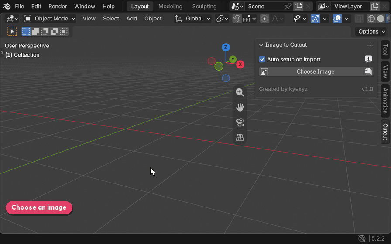This screenshot has width=391, height=244.
Task: Toggle viewport overlays
Action: [x=337, y=19]
